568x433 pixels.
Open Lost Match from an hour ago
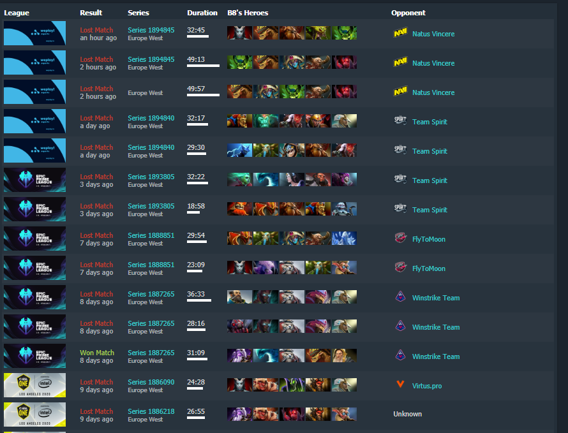click(96, 30)
